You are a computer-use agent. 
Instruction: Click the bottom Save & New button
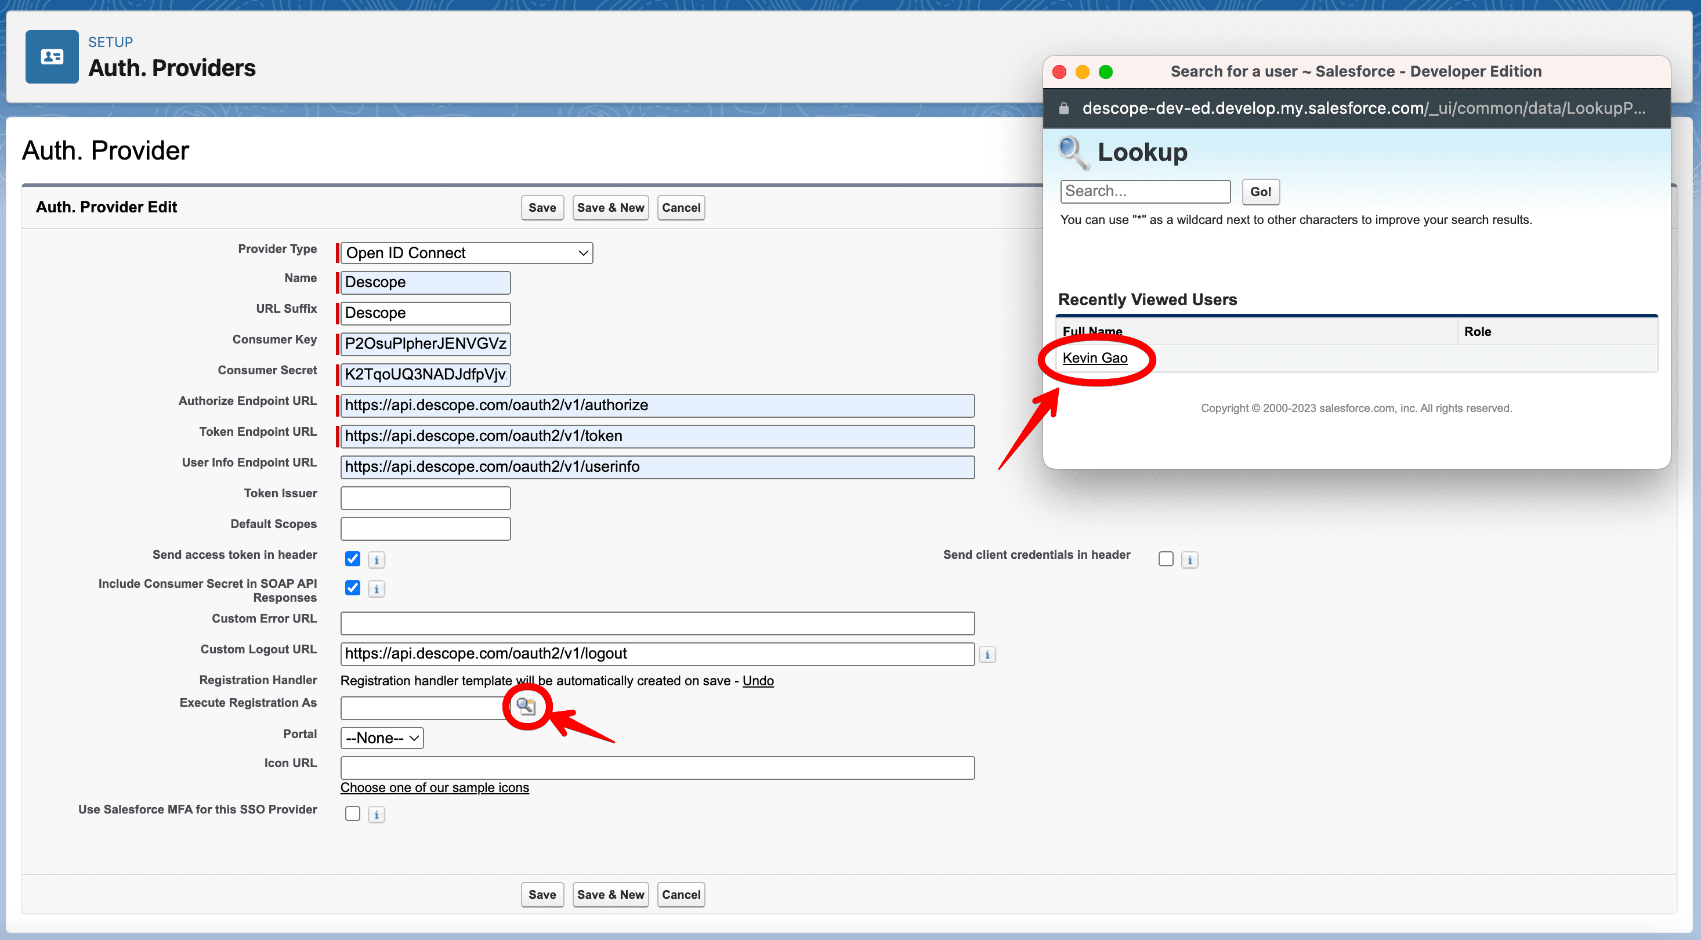(x=610, y=894)
